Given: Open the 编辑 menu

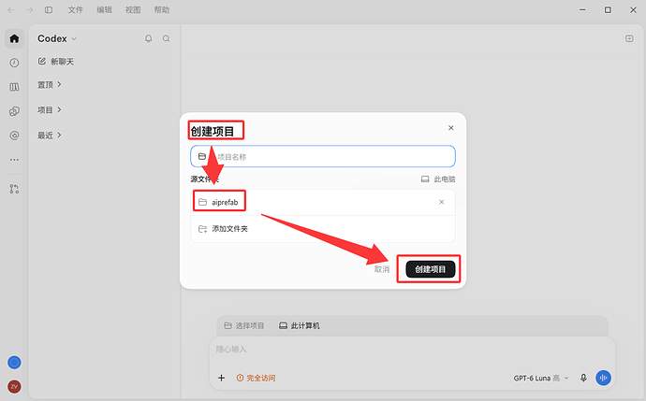Looking at the screenshot, I should click(x=104, y=10).
